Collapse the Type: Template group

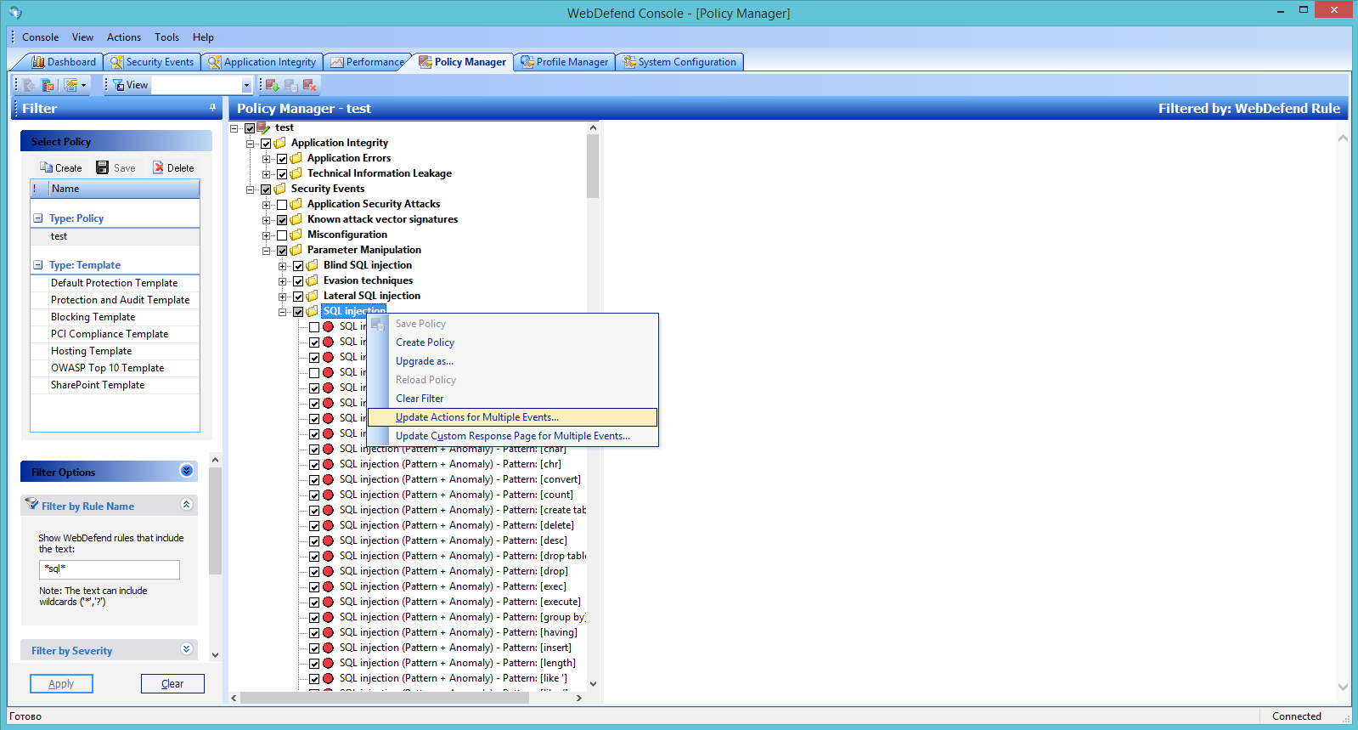pyautogui.click(x=38, y=265)
